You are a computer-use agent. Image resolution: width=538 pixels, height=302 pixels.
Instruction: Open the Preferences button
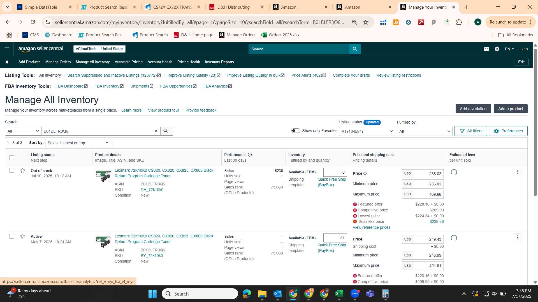pos(508,131)
